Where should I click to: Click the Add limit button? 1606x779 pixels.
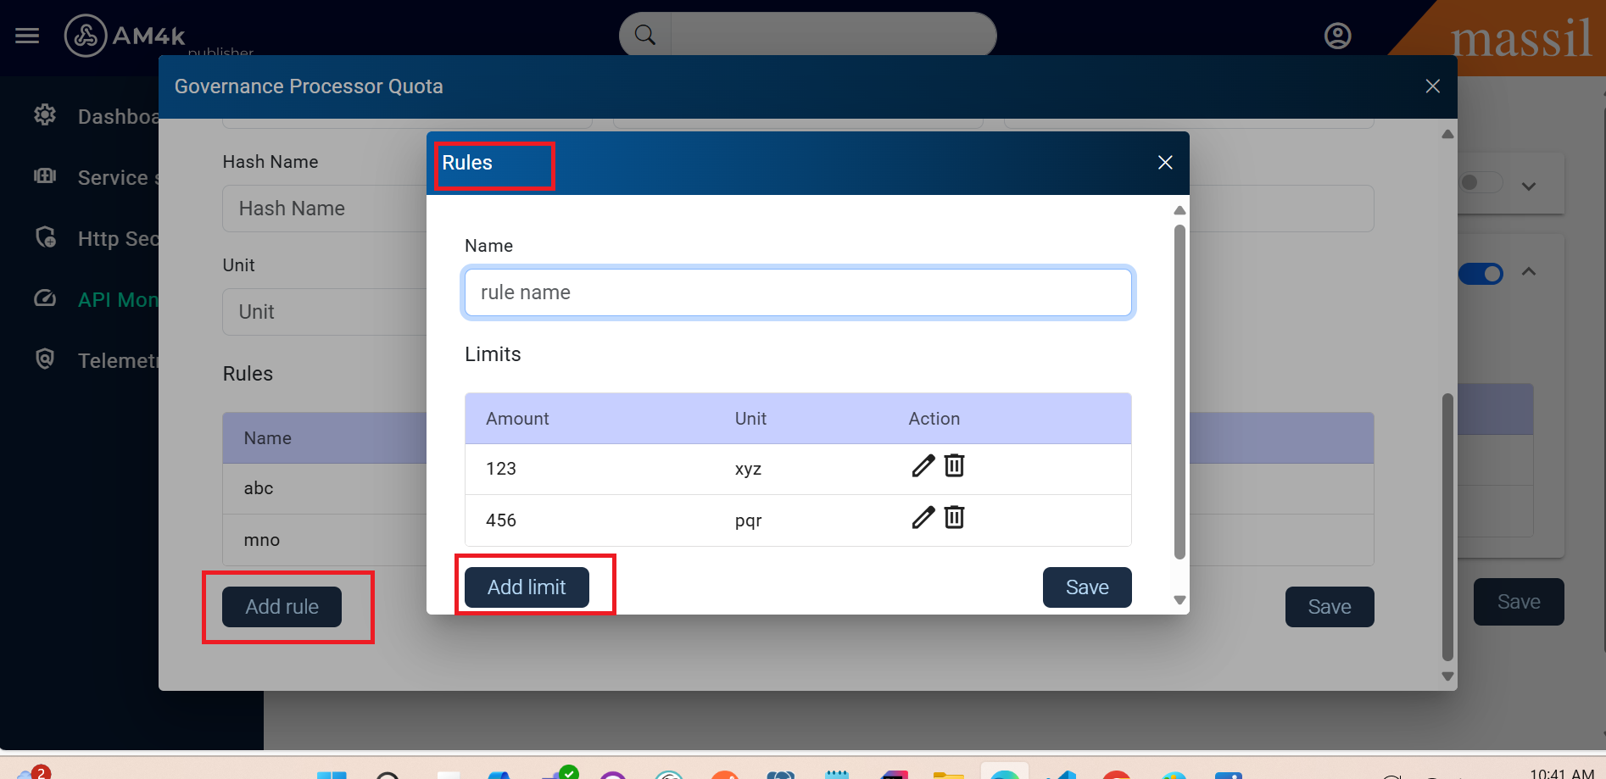527,587
